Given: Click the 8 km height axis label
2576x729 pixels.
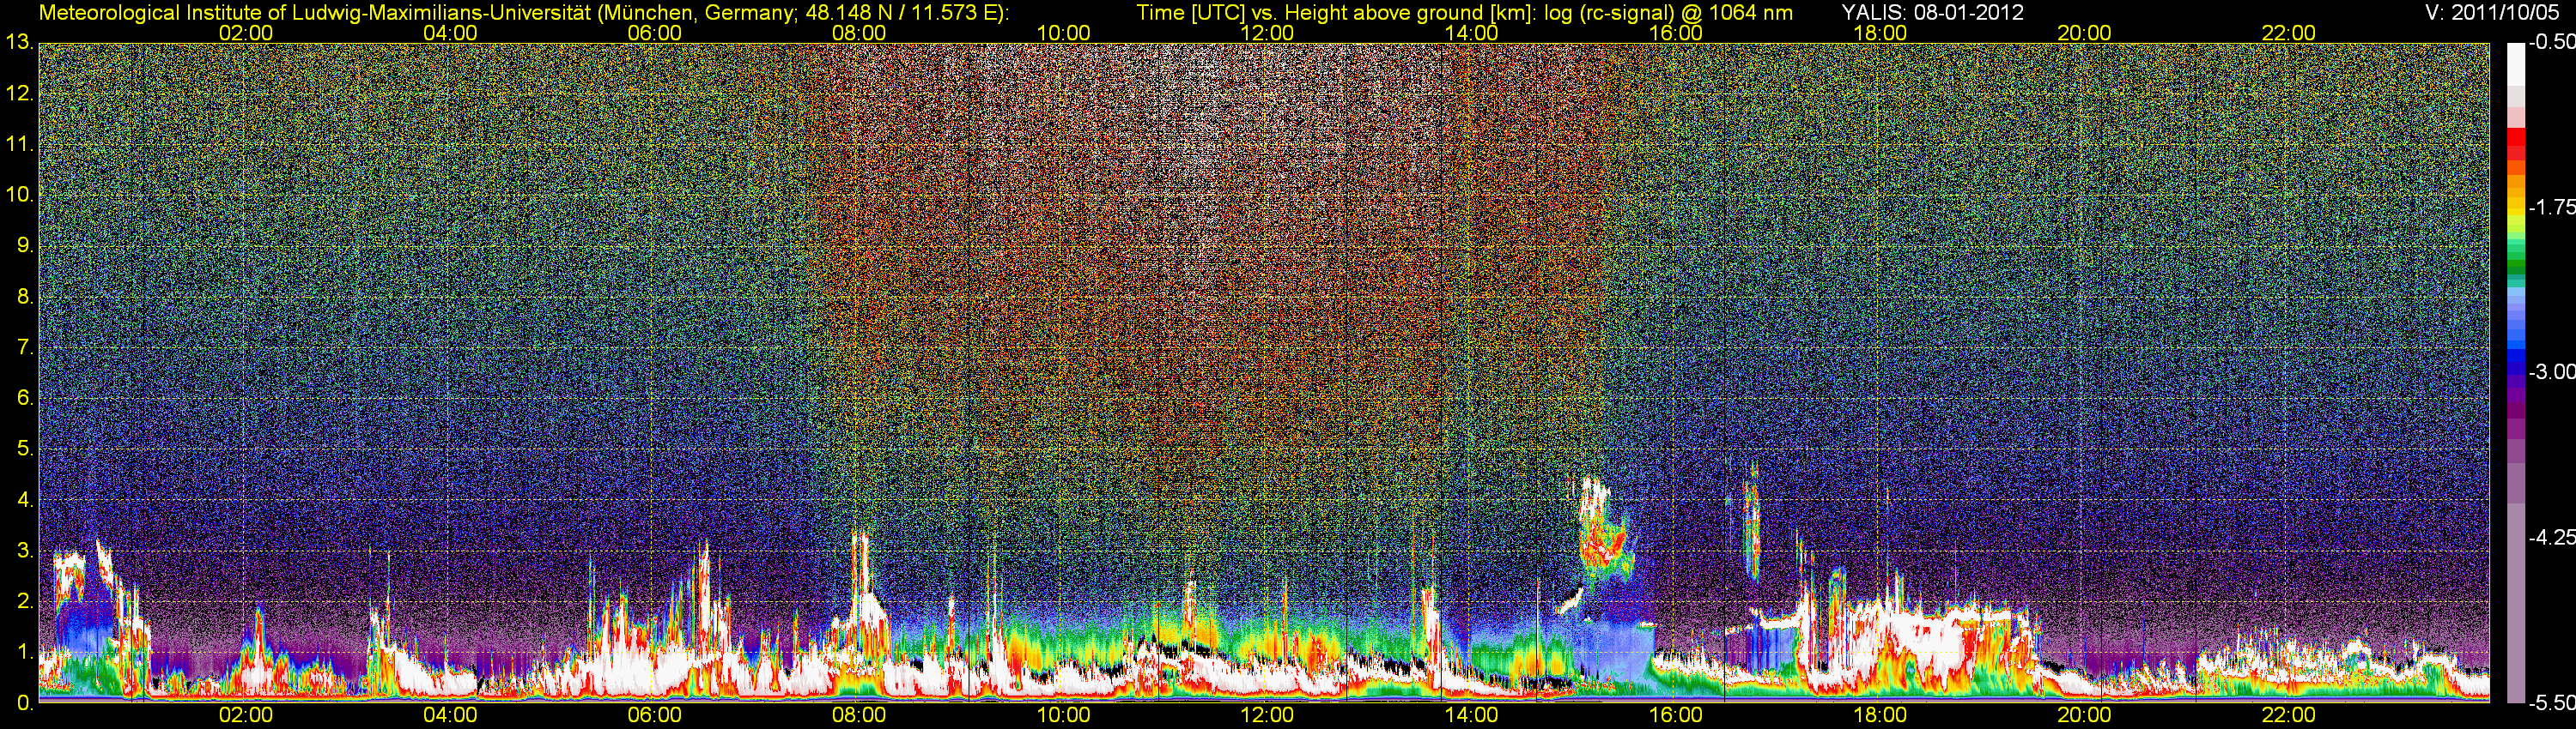Looking at the screenshot, I should 25,297.
